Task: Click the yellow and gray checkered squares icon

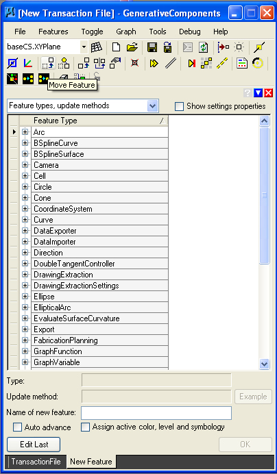Action: [206, 63]
